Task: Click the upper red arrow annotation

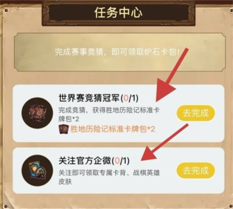Action: click(171, 75)
